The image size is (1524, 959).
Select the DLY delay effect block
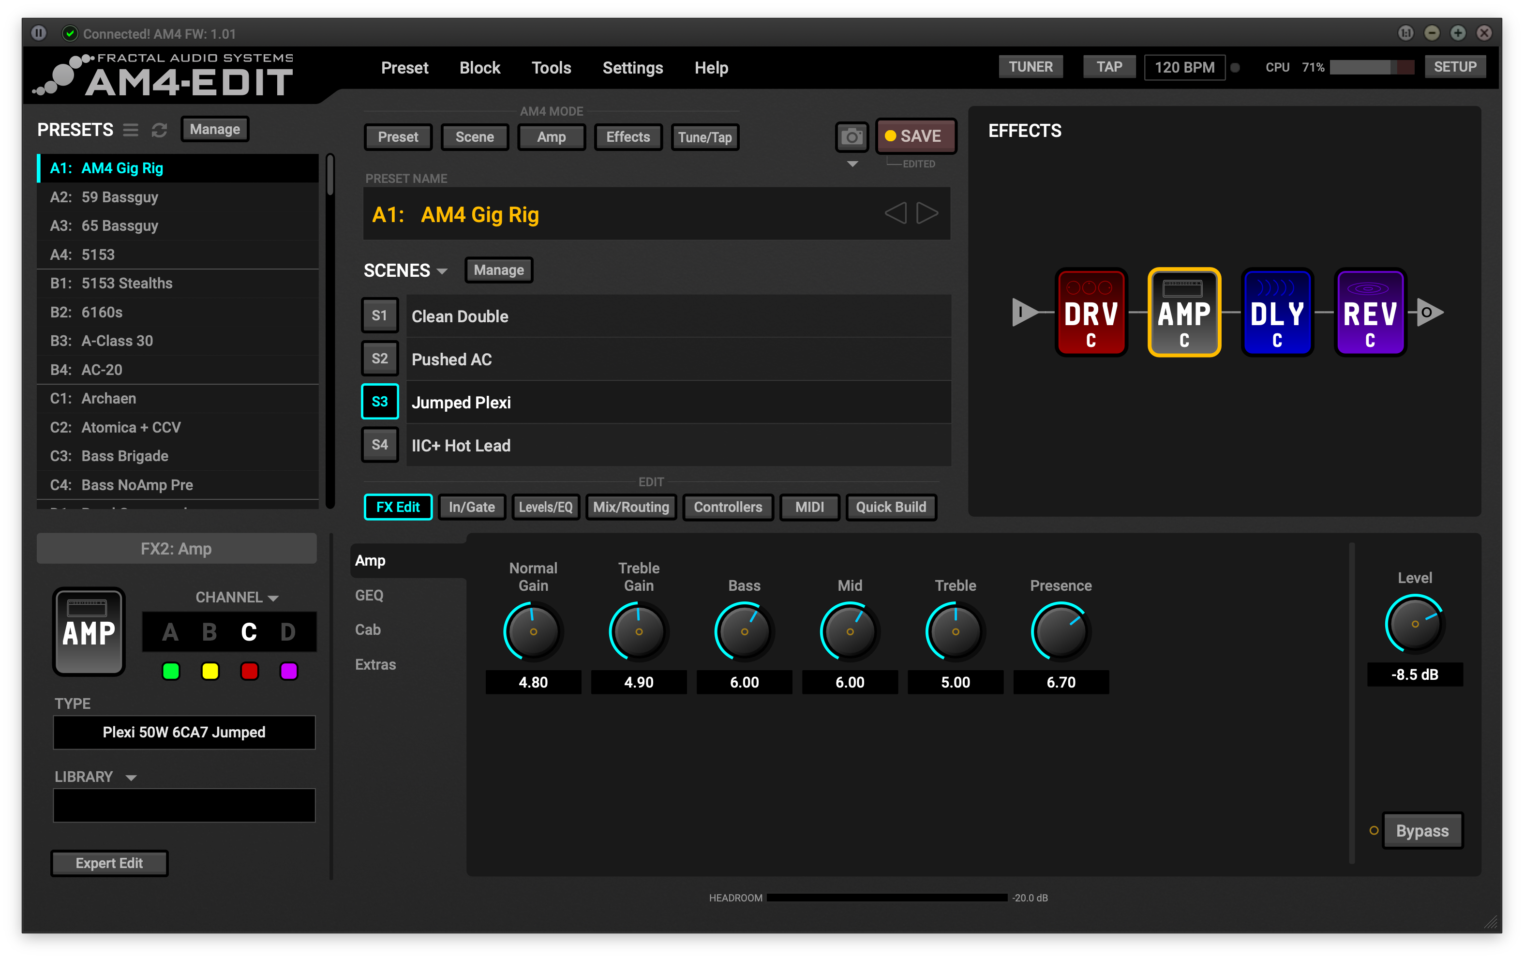tap(1277, 313)
